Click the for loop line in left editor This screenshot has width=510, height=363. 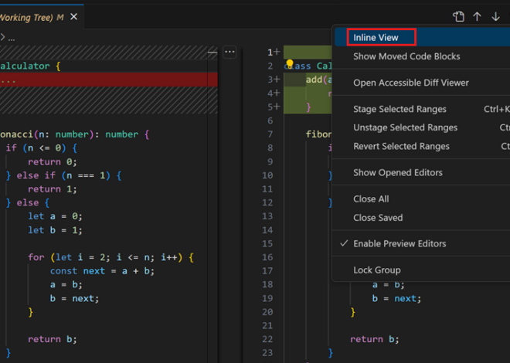pyautogui.click(x=110, y=257)
